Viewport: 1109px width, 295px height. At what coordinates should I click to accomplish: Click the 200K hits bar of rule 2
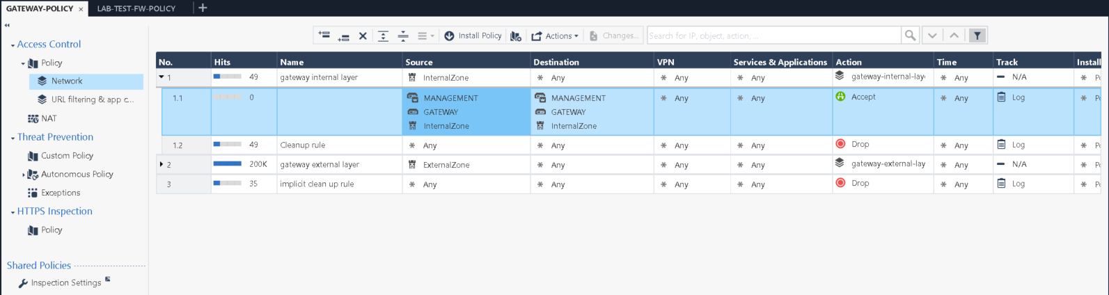coord(228,165)
